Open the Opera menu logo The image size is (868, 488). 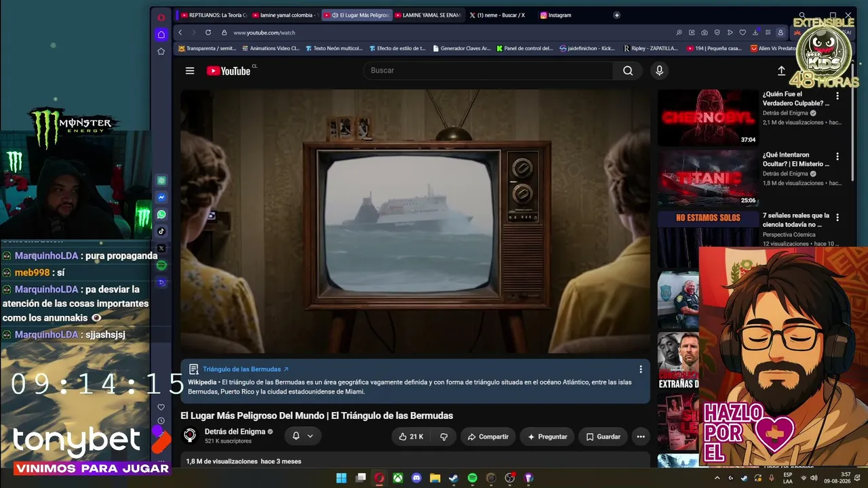coord(161,17)
